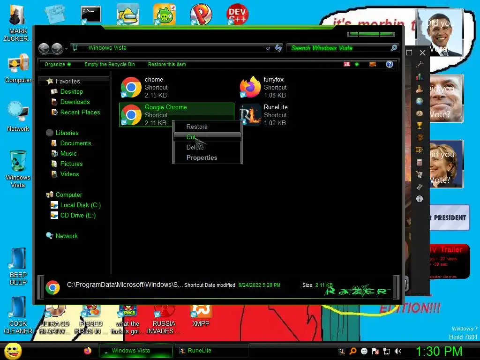480x360 pixels.
Task: Open the address bar history dropdown arrow
Action: (x=268, y=48)
